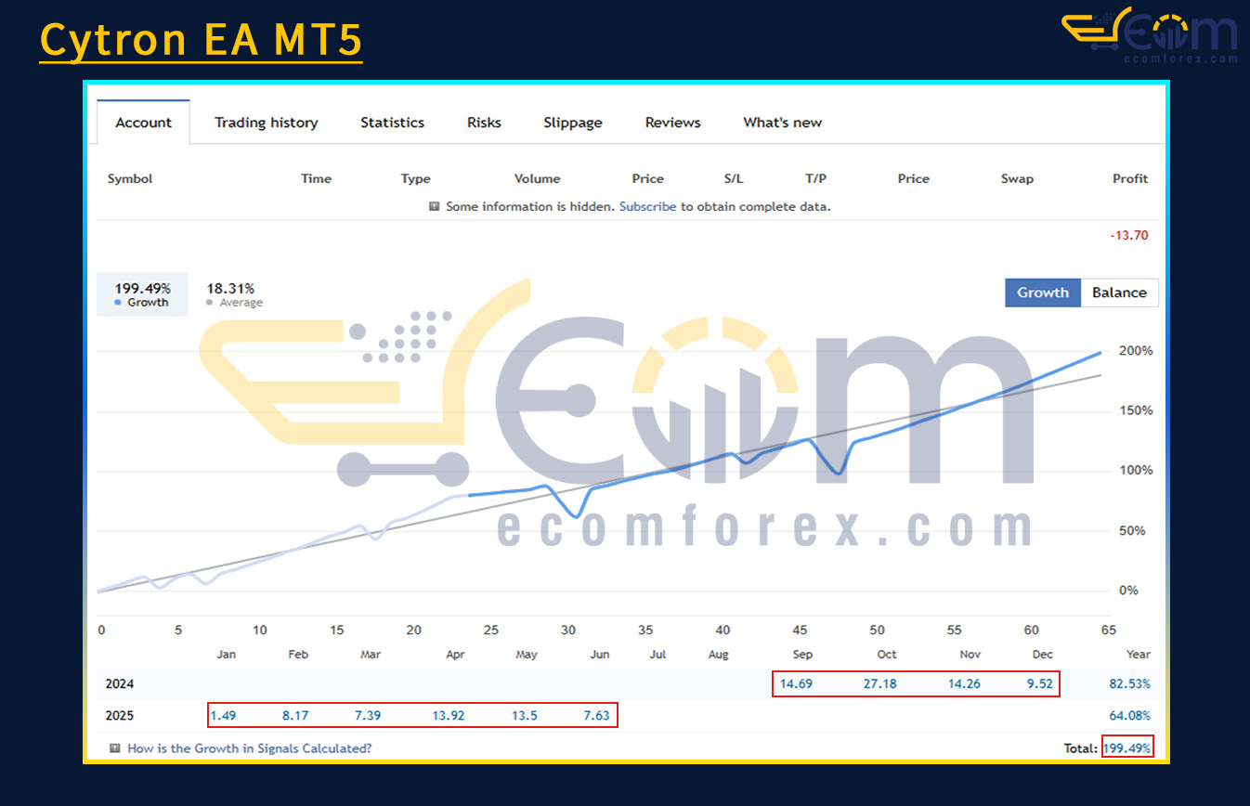
Task: Click February 2025 value 8.17
Action: coord(295,715)
